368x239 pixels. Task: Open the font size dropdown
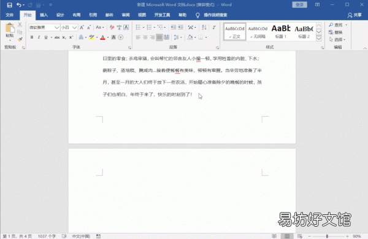(x=74, y=28)
